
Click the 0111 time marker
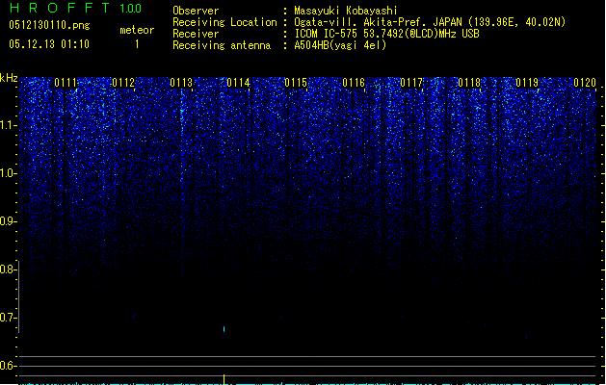click(66, 83)
